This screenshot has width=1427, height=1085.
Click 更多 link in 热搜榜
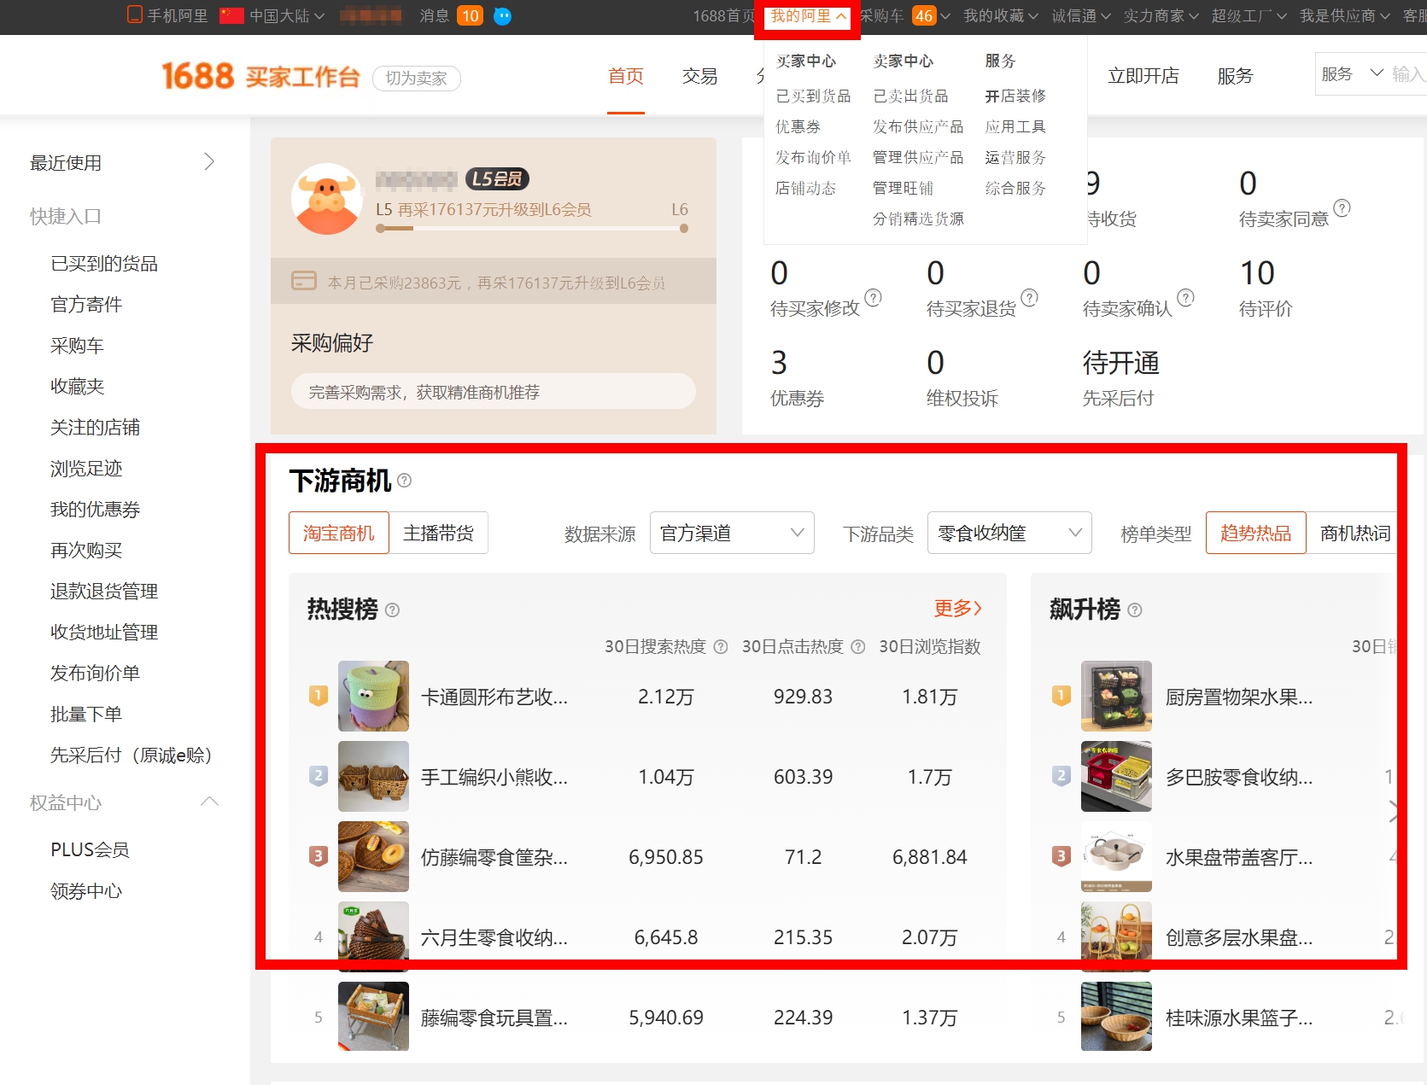tap(958, 608)
